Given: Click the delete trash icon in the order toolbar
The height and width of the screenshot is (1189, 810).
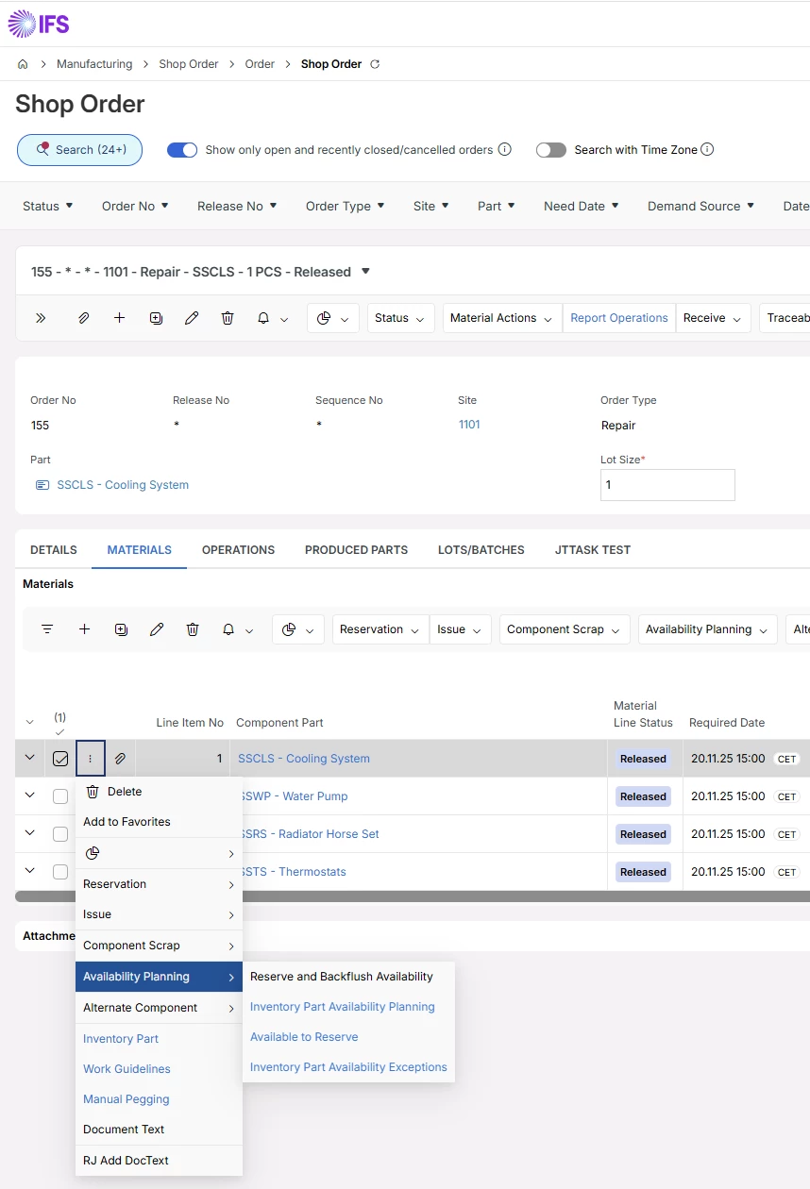Looking at the screenshot, I should pos(228,318).
